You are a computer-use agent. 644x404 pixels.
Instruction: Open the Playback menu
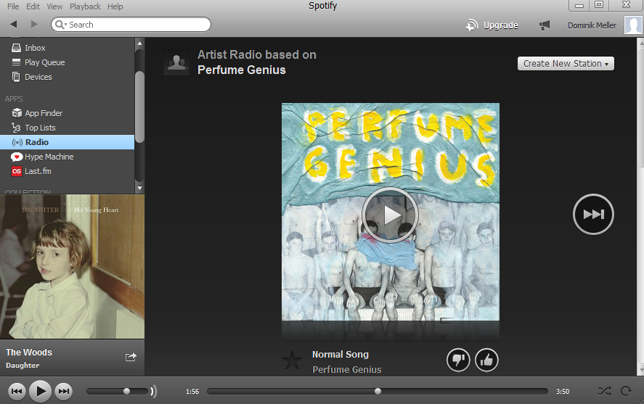[85, 7]
